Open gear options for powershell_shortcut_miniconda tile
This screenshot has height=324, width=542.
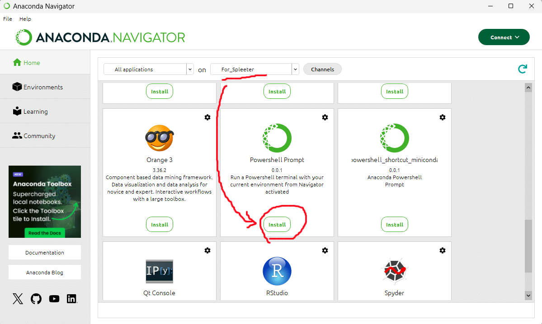[x=443, y=117]
